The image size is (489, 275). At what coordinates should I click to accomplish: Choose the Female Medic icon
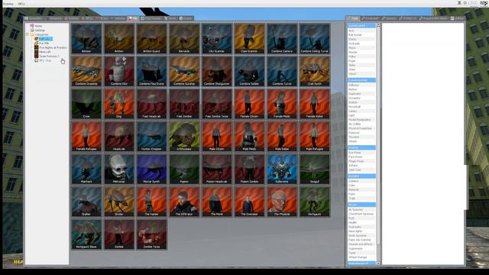[282, 104]
